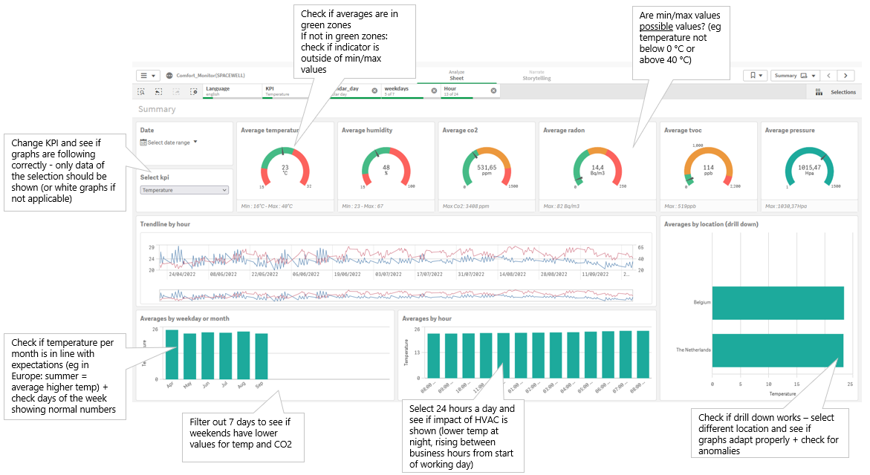This screenshot has height=475, width=870.
Task: Open the bookmarks dropdown
Action: [x=755, y=76]
